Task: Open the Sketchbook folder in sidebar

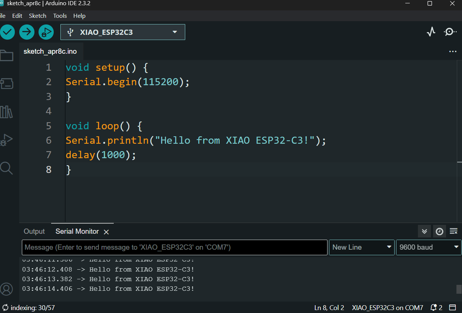Action: [7, 56]
